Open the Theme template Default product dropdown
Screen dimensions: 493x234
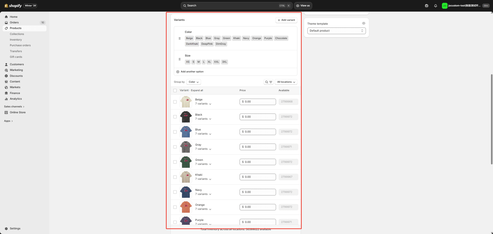click(x=336, y=31)
